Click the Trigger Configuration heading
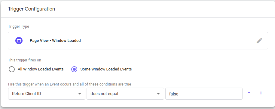Screen dimensions: 275x109 (x=32, y=9)
